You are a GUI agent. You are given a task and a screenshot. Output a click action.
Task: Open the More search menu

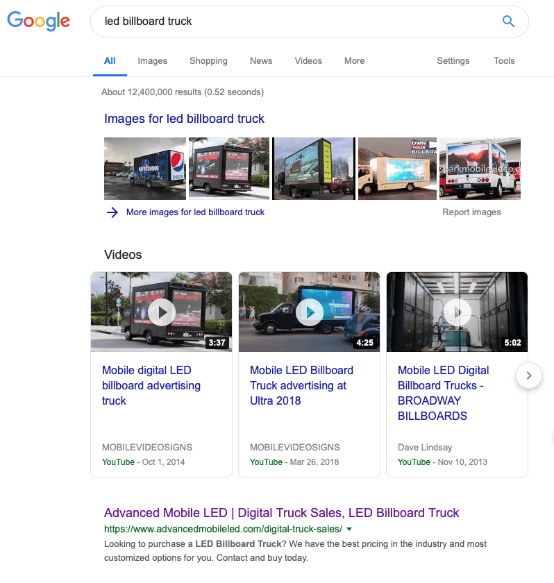(354, 60)
